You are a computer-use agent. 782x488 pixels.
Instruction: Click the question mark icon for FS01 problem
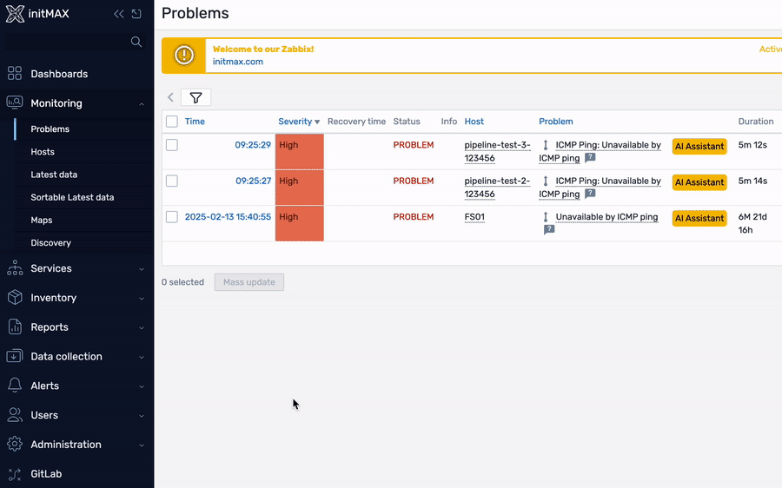coord(549,230)
